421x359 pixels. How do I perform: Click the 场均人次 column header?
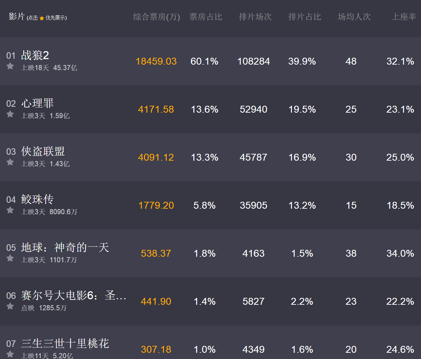coord(354,17)
